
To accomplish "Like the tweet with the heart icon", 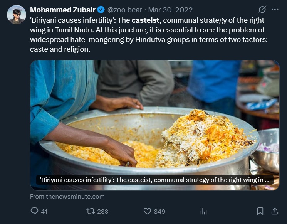I will tap(147, 211).
